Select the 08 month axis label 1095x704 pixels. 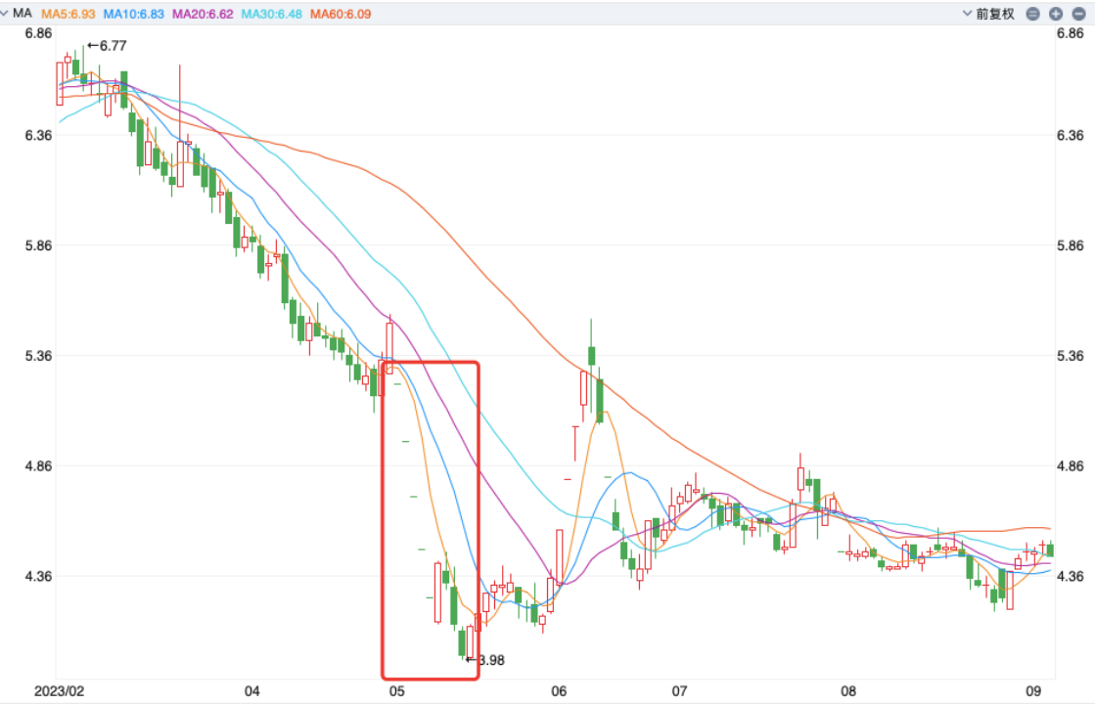click(848, 691)
